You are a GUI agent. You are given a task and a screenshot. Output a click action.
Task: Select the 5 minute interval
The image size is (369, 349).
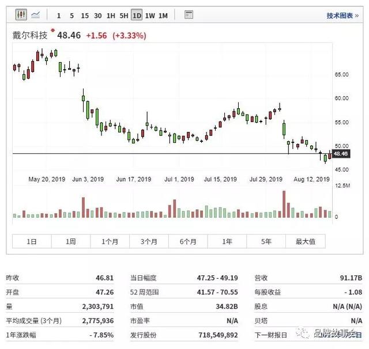71,16
